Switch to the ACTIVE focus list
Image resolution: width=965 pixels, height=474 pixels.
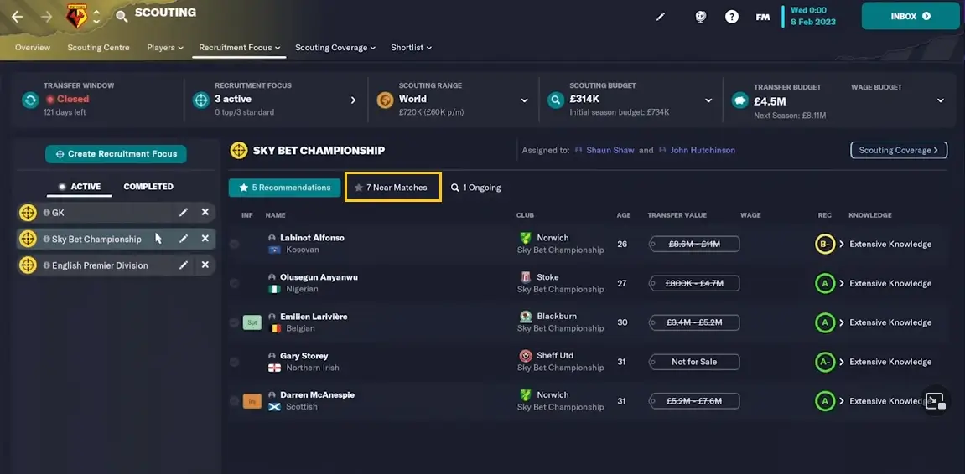(x=80, y=186)
